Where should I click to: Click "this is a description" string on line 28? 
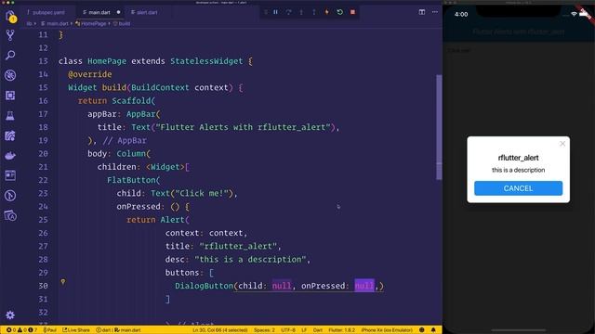click(x=250, y=260)
